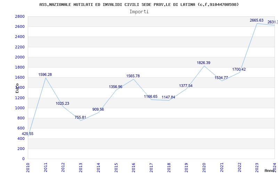Click the 2000 y-axis value
278x174 pixels.
[20, 57]
